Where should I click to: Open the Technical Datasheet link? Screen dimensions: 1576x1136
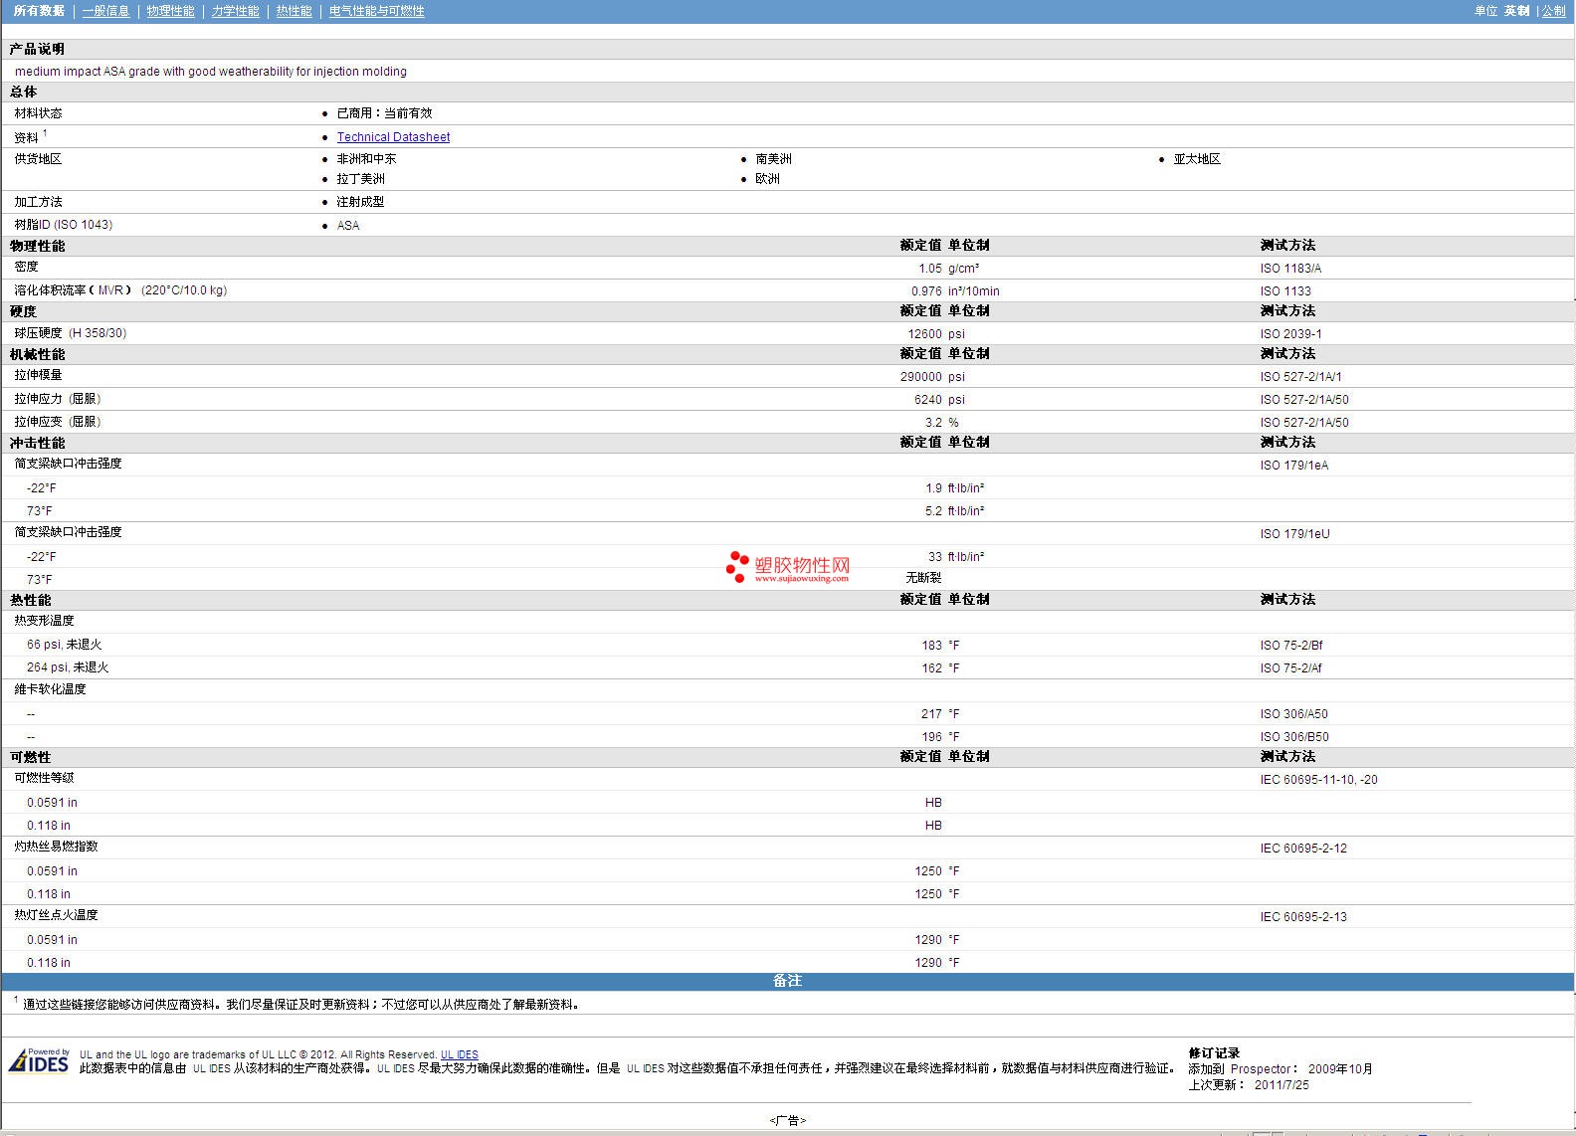(393, 137)
